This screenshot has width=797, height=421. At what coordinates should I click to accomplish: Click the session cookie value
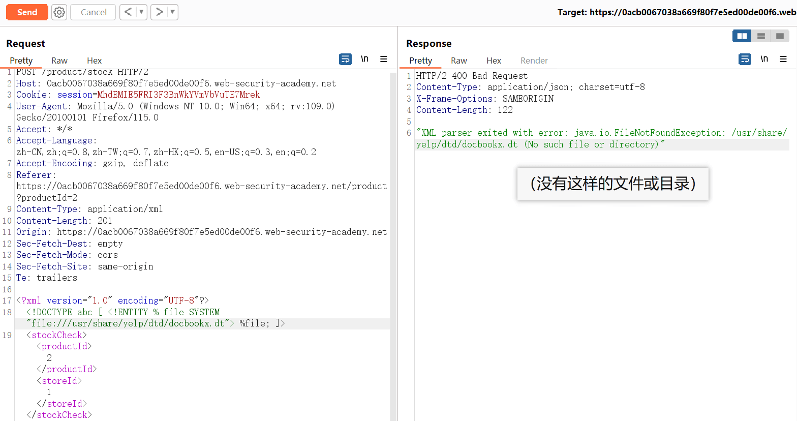click(178, 95)
